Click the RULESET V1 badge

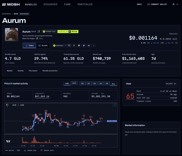coord(171,84)
